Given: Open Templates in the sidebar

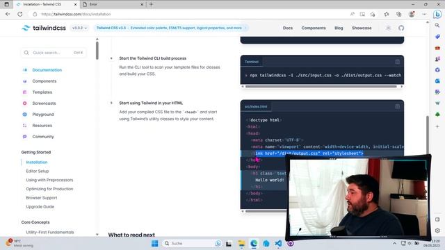Looking at the screenshot, I should tap(42, 92).
